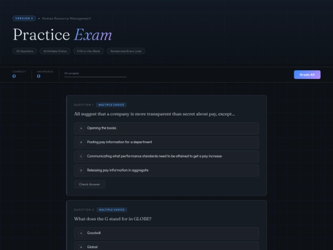Click the Version 5 badge
Screen dimensions: 333x250
tap(24, 19)
